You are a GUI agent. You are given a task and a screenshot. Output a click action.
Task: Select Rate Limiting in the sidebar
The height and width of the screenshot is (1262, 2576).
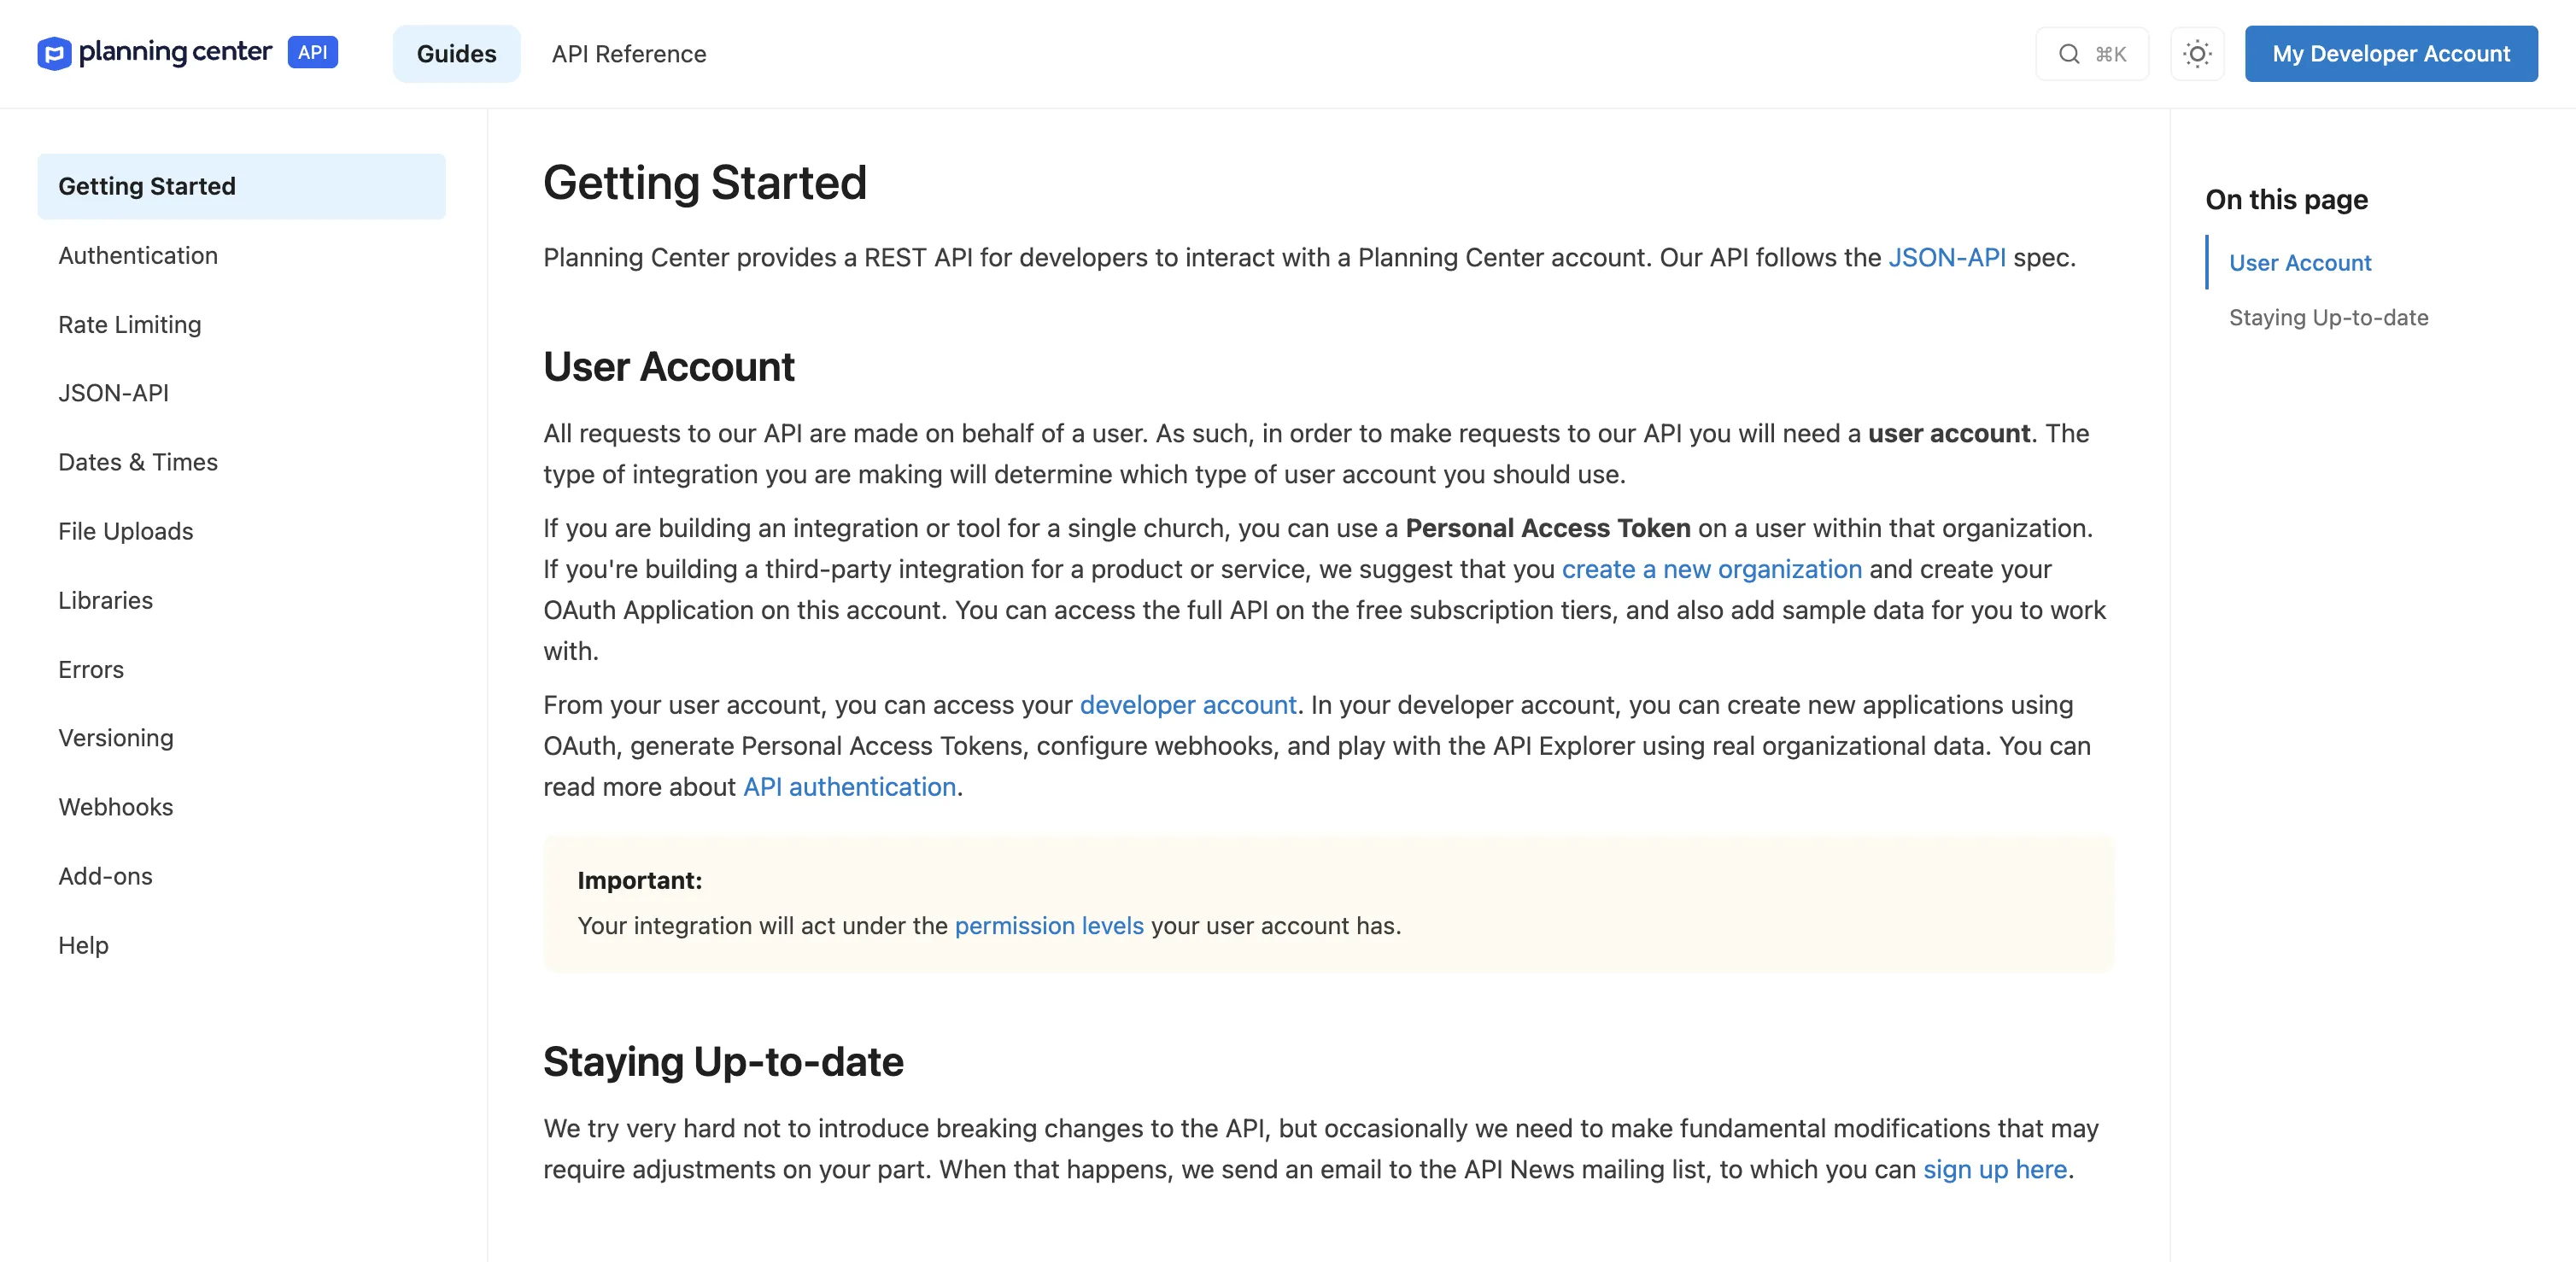(x=129, y=324)
